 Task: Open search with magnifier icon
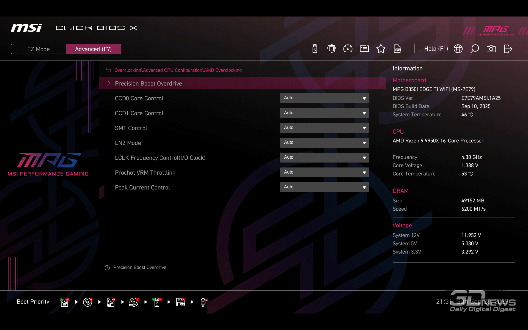point(474,49)
